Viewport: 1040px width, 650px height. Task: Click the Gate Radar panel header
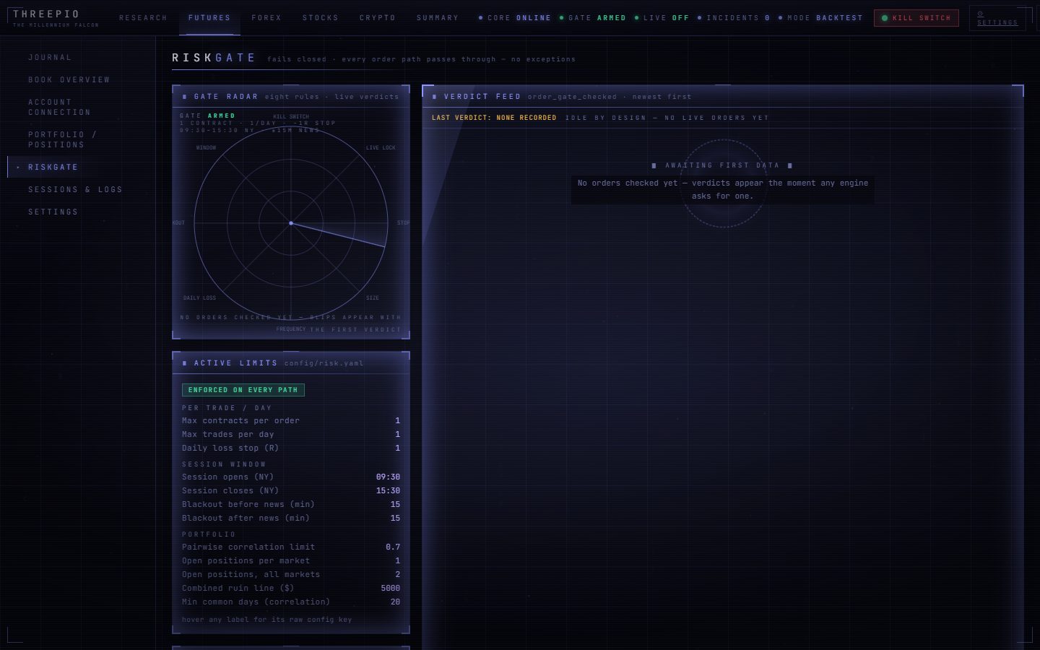click(291, 96)
